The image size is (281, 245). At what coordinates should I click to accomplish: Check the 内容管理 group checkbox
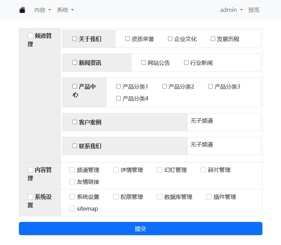[x=30, y=169]
